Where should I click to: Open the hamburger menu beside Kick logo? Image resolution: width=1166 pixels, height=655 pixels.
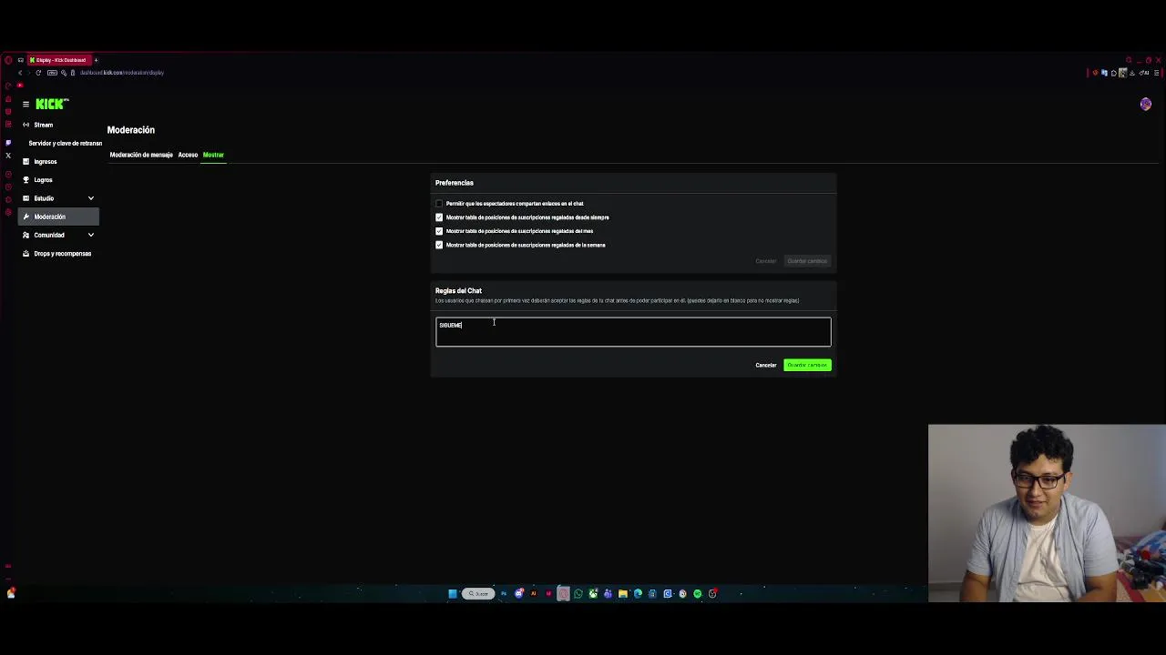click(26, 104)
